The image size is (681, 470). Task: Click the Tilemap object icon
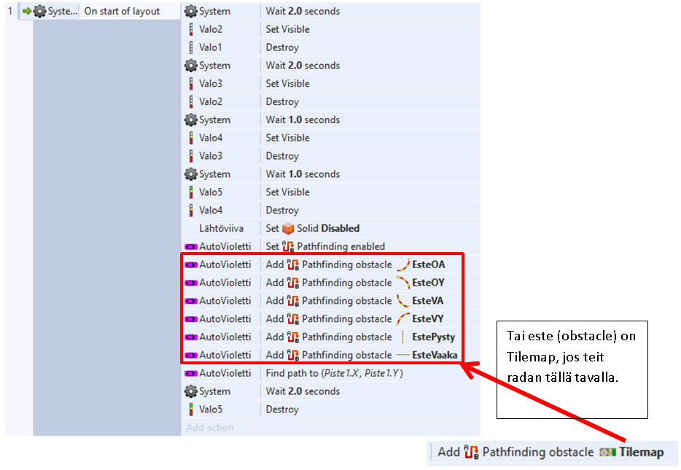pyautogui.click(x=607, y=452)
